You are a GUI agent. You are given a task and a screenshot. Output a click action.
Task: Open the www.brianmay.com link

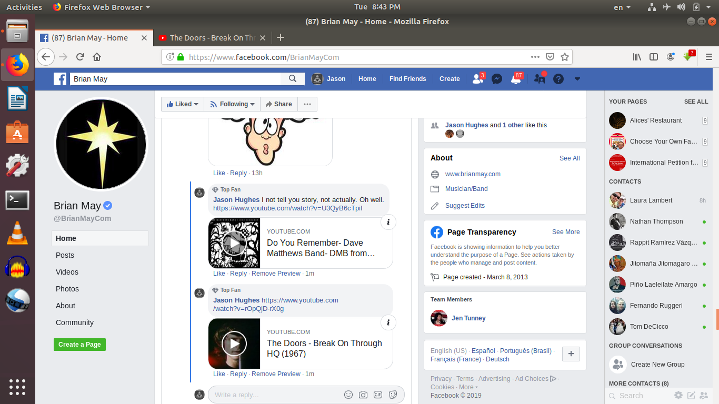[473, 174]
